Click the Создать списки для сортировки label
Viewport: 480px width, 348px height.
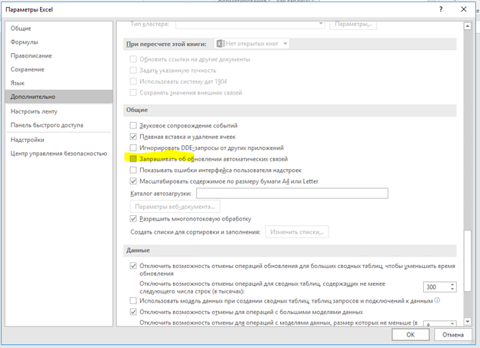tap(195, 232)
